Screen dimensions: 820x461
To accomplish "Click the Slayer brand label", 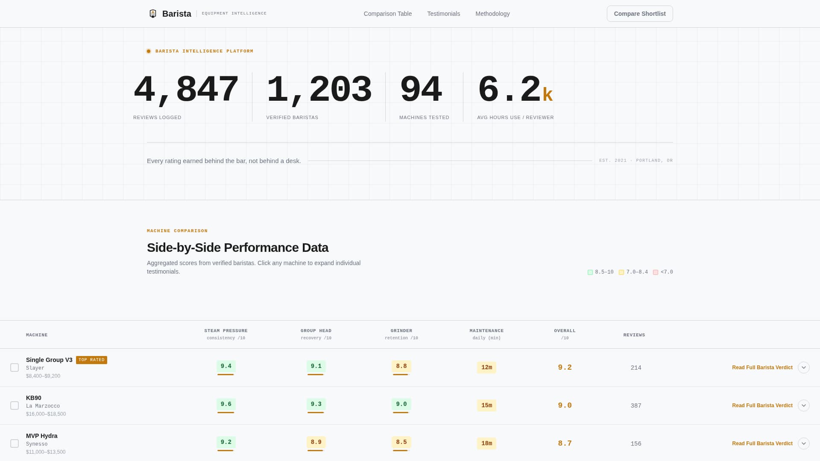I will coord(35,368).
